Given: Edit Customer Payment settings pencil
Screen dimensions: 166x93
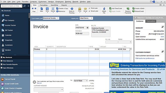Looking at the screenshot, I should (x=163, y=52).
